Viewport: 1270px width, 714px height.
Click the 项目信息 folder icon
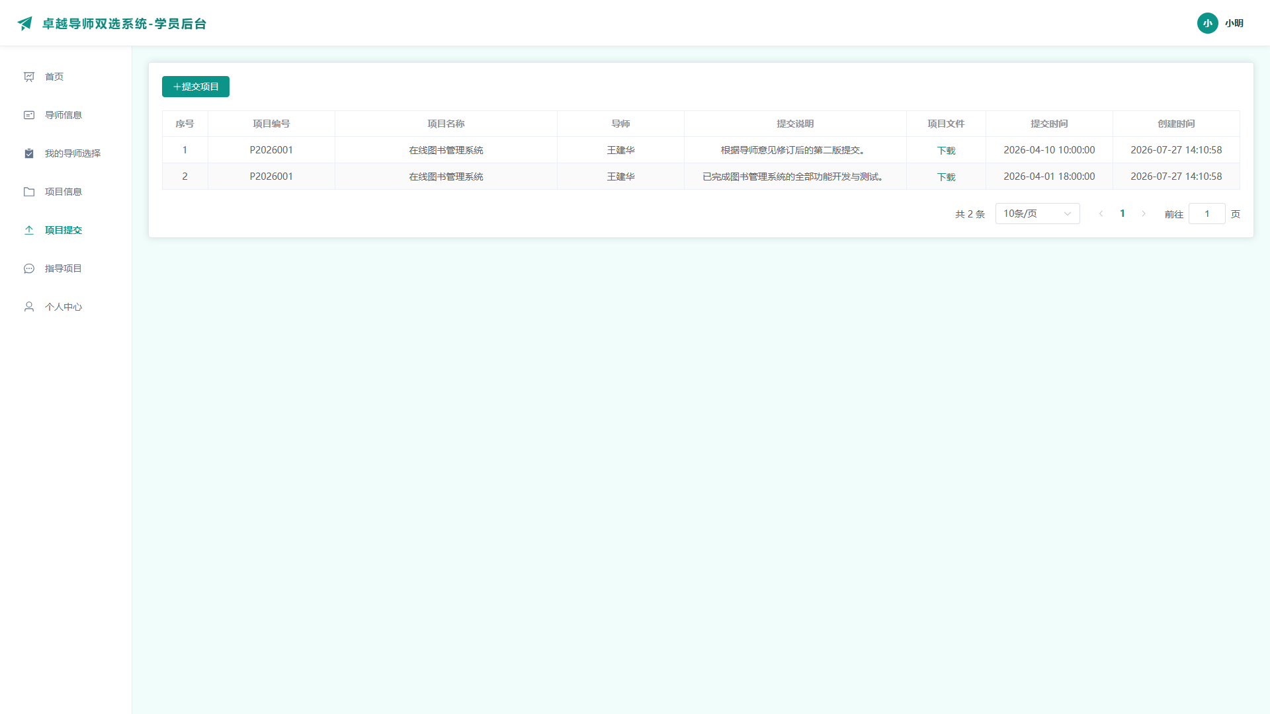(29, 192)
